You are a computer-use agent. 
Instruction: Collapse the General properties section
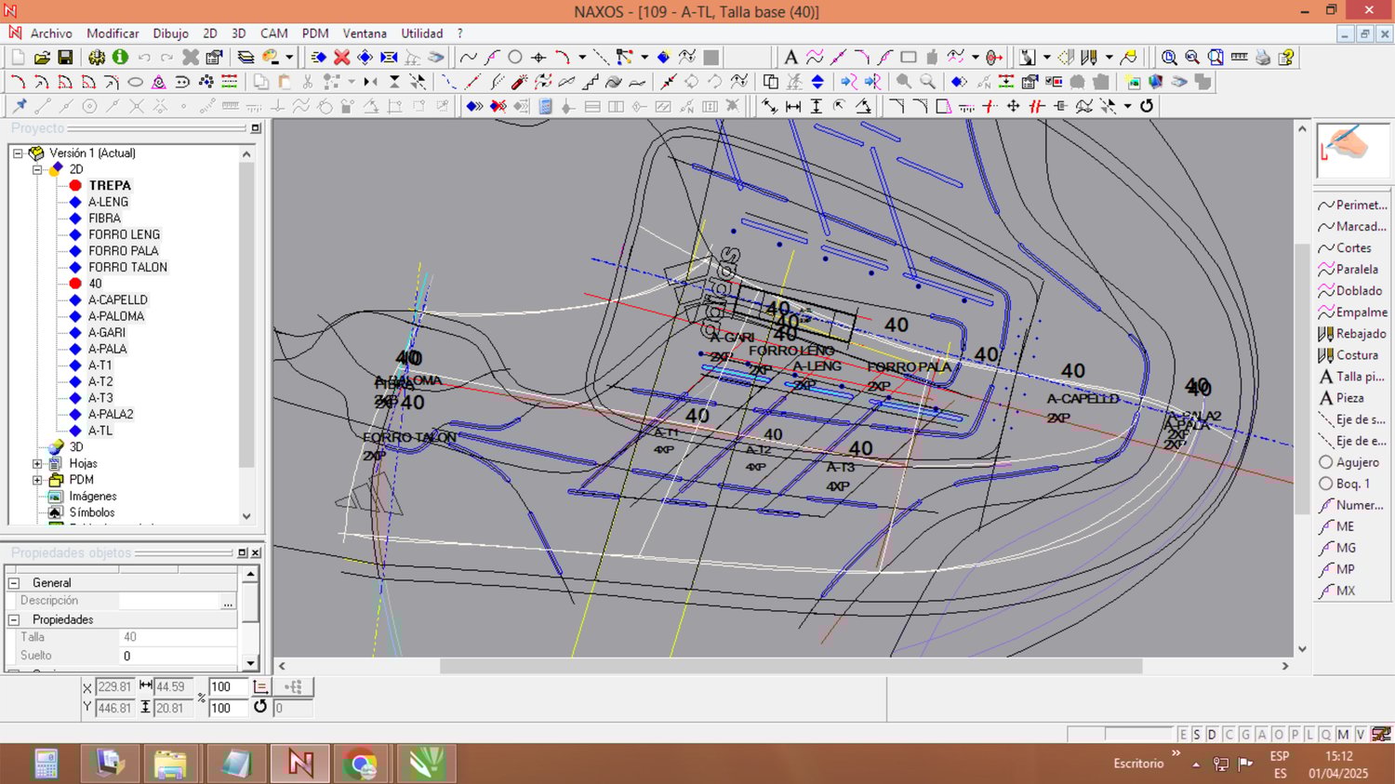(x=14, y=583)
